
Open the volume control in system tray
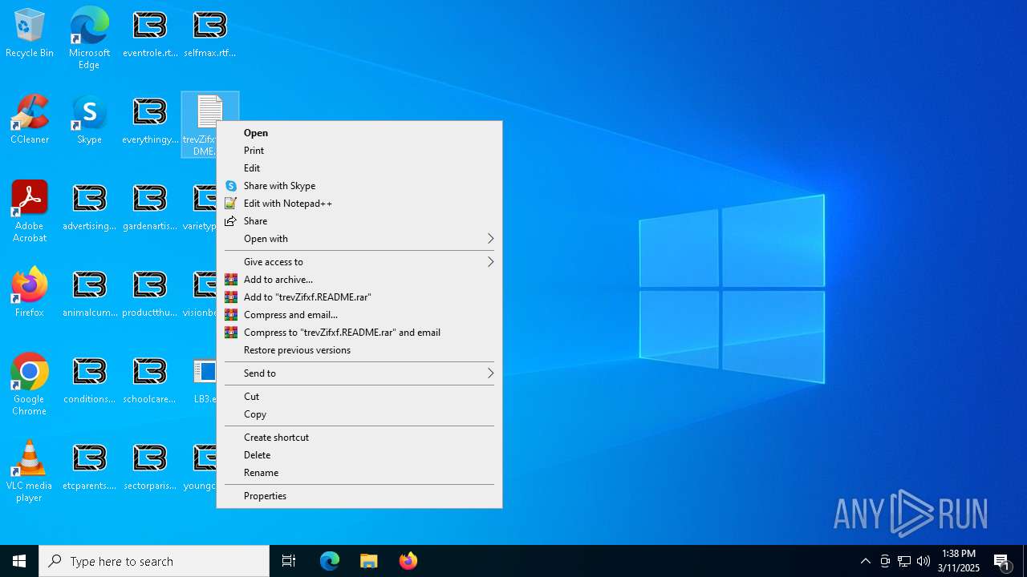tap(923, 561)
